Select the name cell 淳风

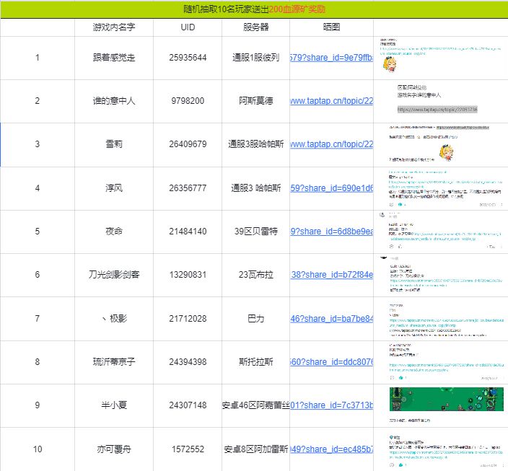[114, 188]
